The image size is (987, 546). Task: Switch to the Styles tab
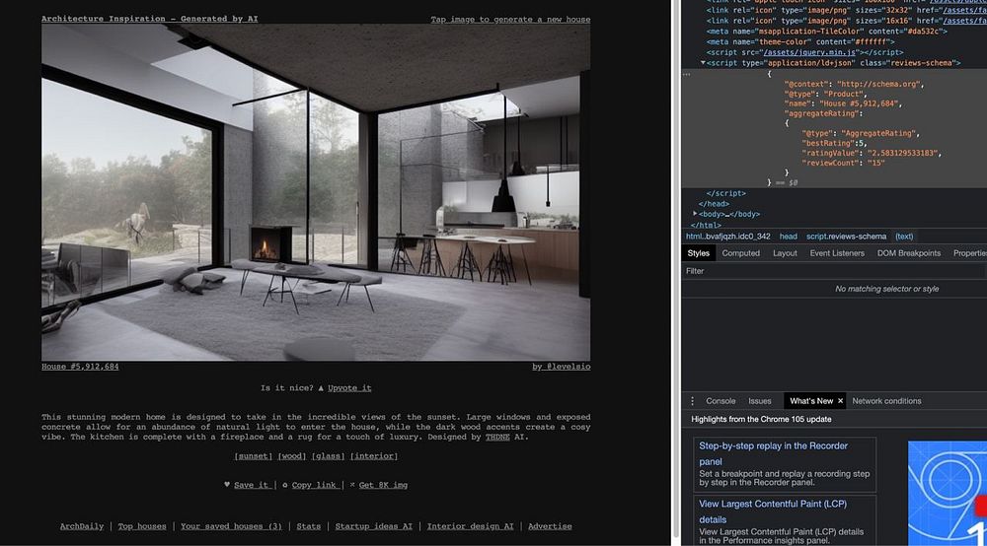coord(698,253)
